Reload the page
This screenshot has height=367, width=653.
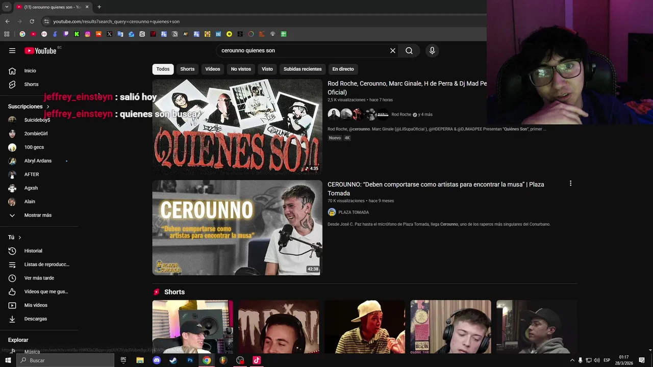click(x=32, y=21)
